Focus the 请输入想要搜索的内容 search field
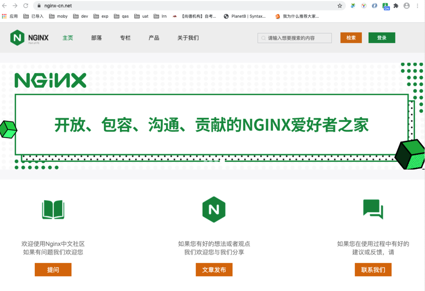This screenshot has height=291, width=425. tap(295, 38)
